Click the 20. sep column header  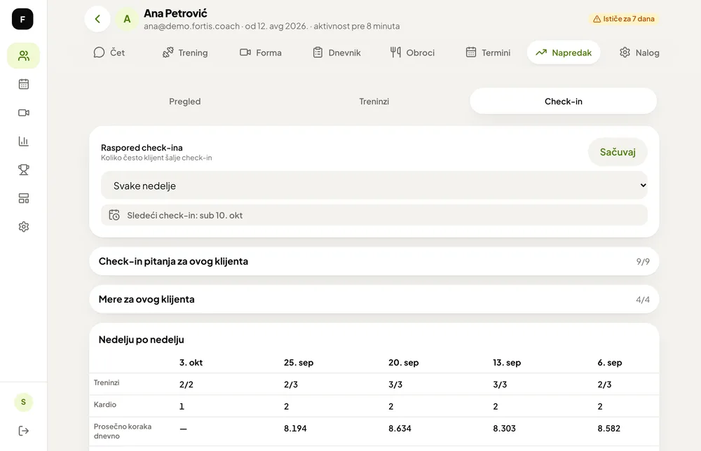(403, 363)
